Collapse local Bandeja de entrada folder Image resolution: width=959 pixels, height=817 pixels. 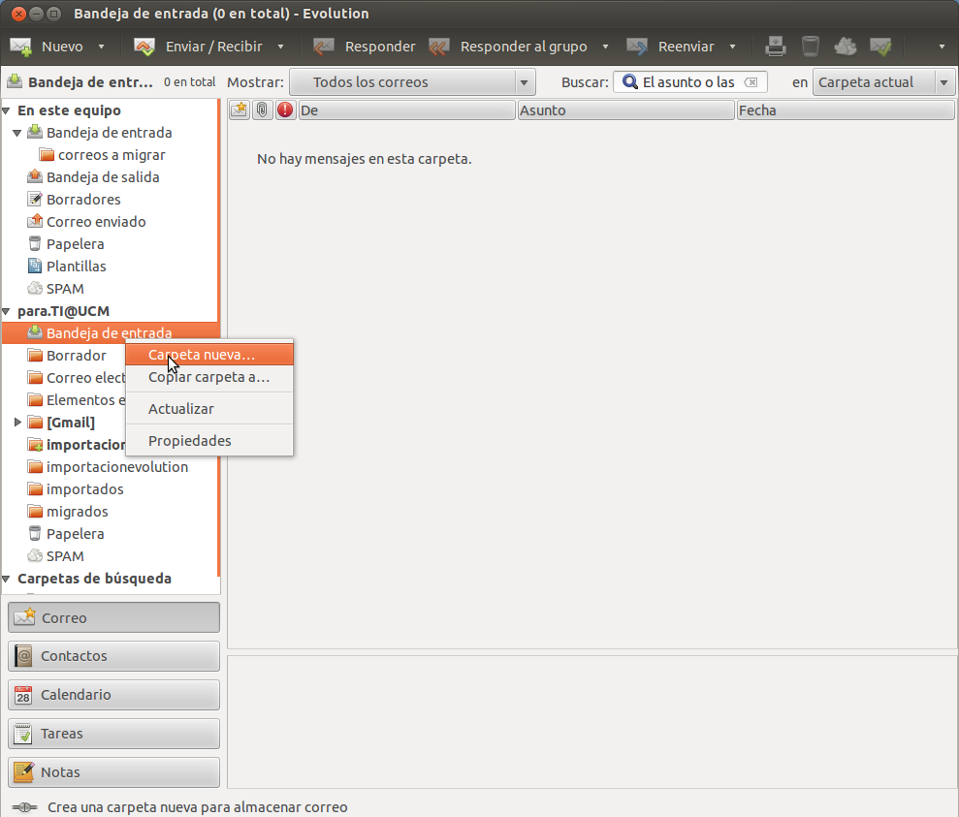17,133
